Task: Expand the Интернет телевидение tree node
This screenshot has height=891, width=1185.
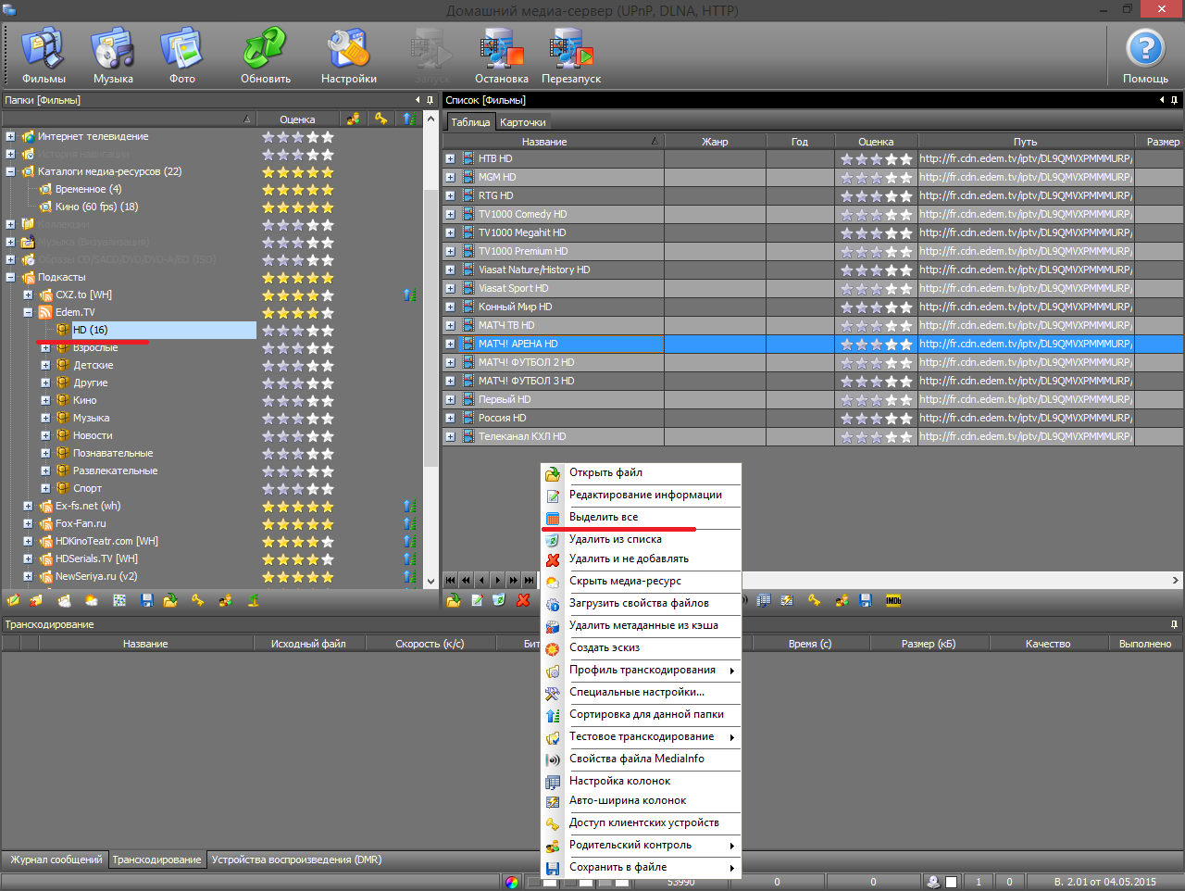Action: tap(10, 136)
